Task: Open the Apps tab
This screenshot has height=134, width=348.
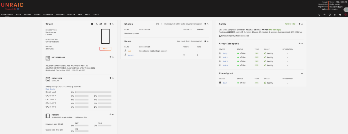Action: [87, 15]
